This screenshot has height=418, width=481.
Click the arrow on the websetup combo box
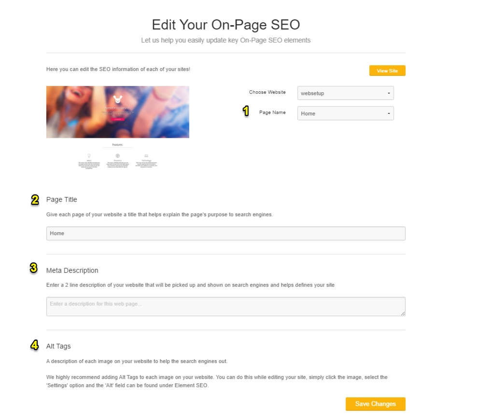(389, 93)
